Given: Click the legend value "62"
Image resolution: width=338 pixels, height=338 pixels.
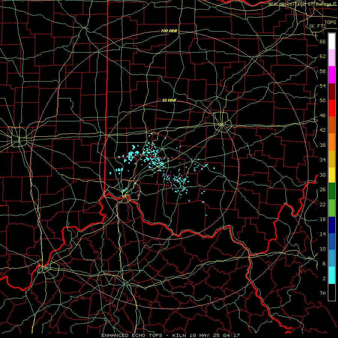Looking at the screenshot, I should [323, 56].
